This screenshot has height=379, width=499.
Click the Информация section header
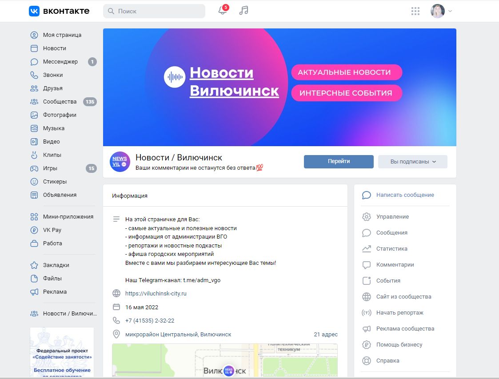pyautogui.click(x=129, y=195)
